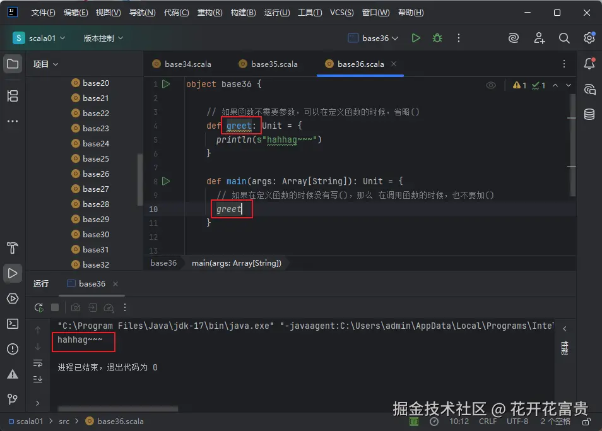Click UTF-8 encoding in status bar
602x431 pixels.
tap(517, 422)
